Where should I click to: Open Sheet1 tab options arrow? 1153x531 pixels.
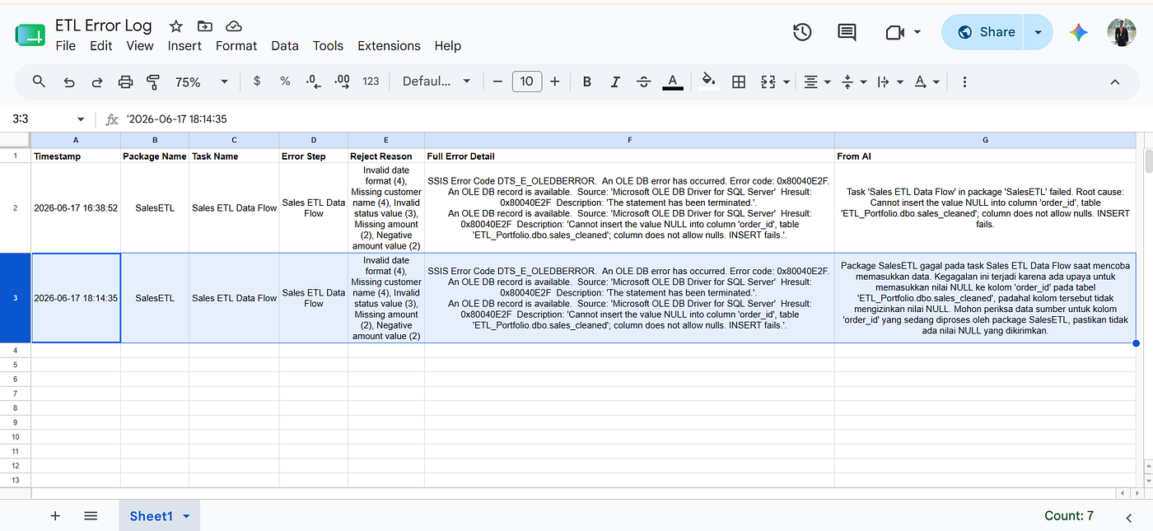[x=187, y=516]
